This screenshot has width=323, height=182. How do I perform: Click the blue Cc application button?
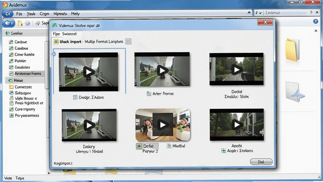click(8, 14)
